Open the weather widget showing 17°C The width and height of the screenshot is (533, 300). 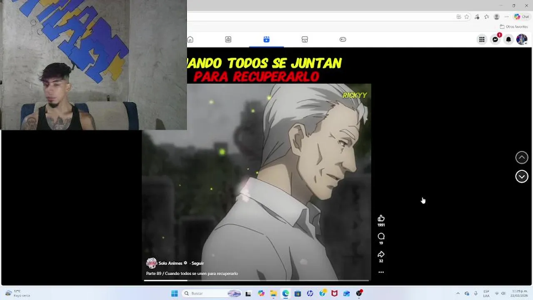point(17,293)
